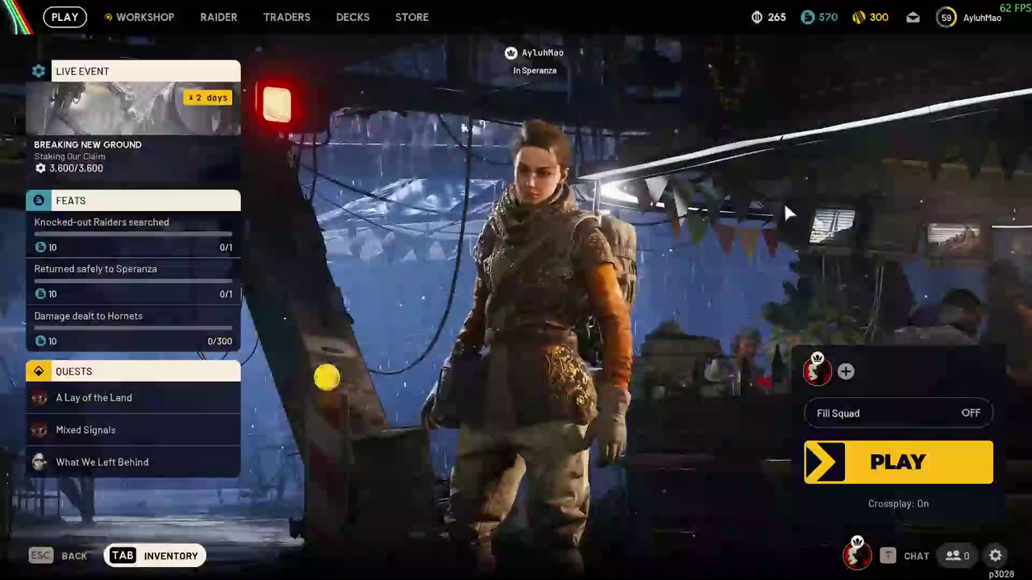This screenshot has height=580, width=1032.
Task: Click the In Speranza status text
Action: click(x=535, y=71)
